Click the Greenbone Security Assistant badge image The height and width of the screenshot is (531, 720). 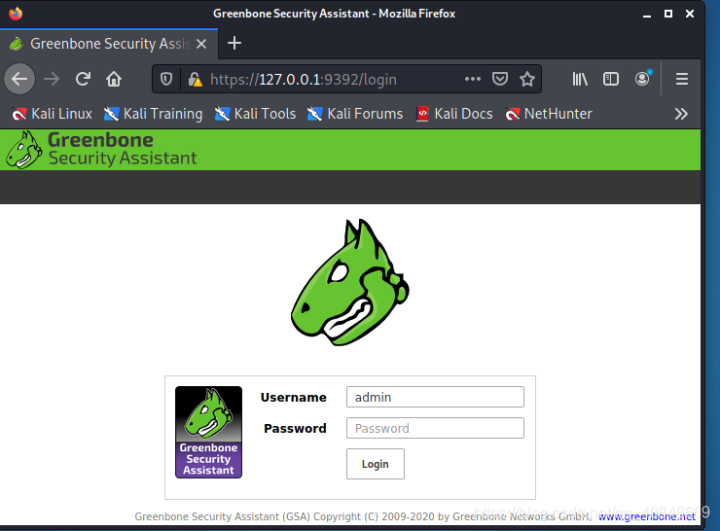point(208,432)
